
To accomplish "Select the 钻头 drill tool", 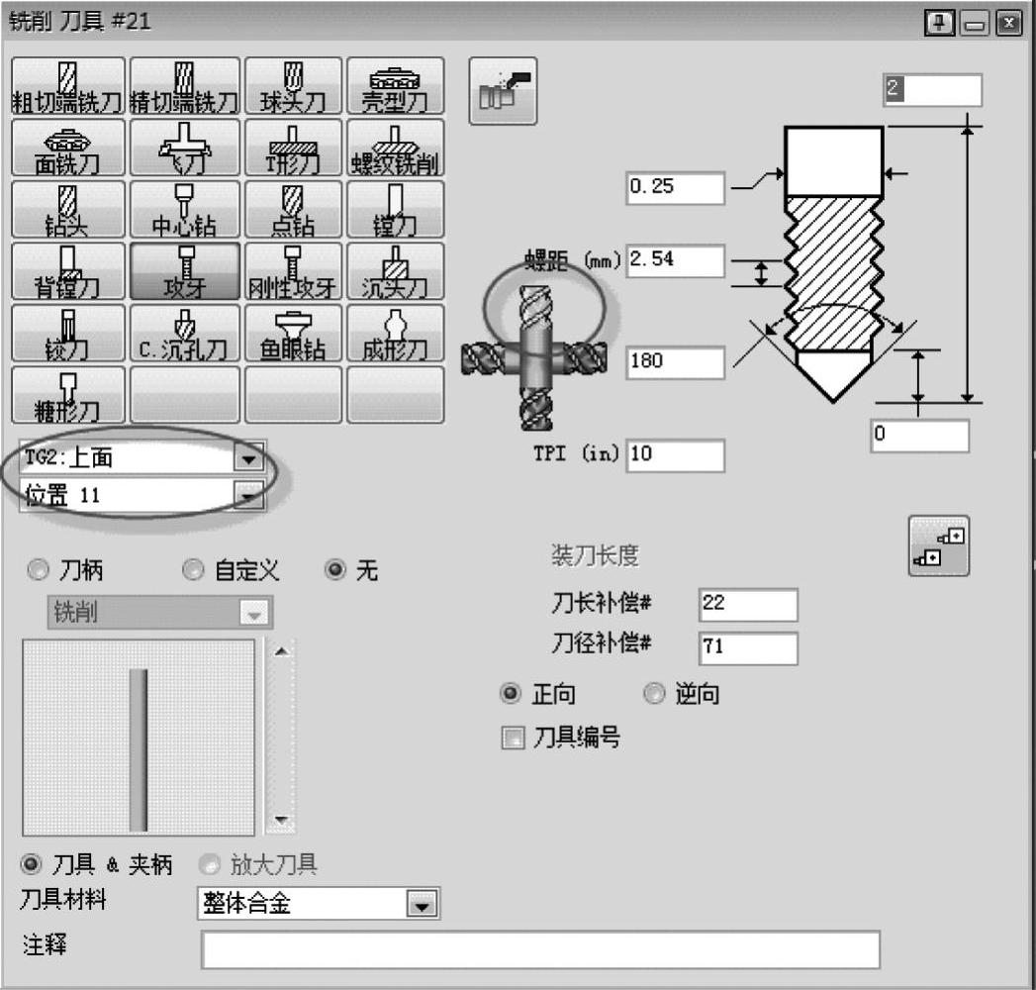I will tap(68, 210).
